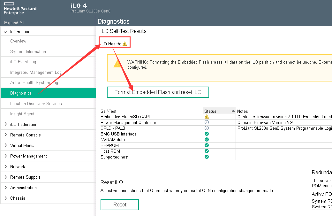Click the Embedded Flash/SD-CARD warning status icon
This screenshot has width=332, height=216.
tap(207, 117)
